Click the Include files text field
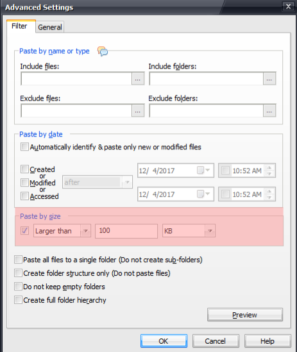 (76, 79)
